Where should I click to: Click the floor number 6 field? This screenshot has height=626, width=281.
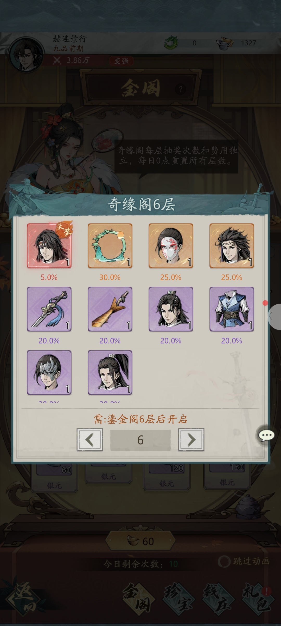point(140,440)
